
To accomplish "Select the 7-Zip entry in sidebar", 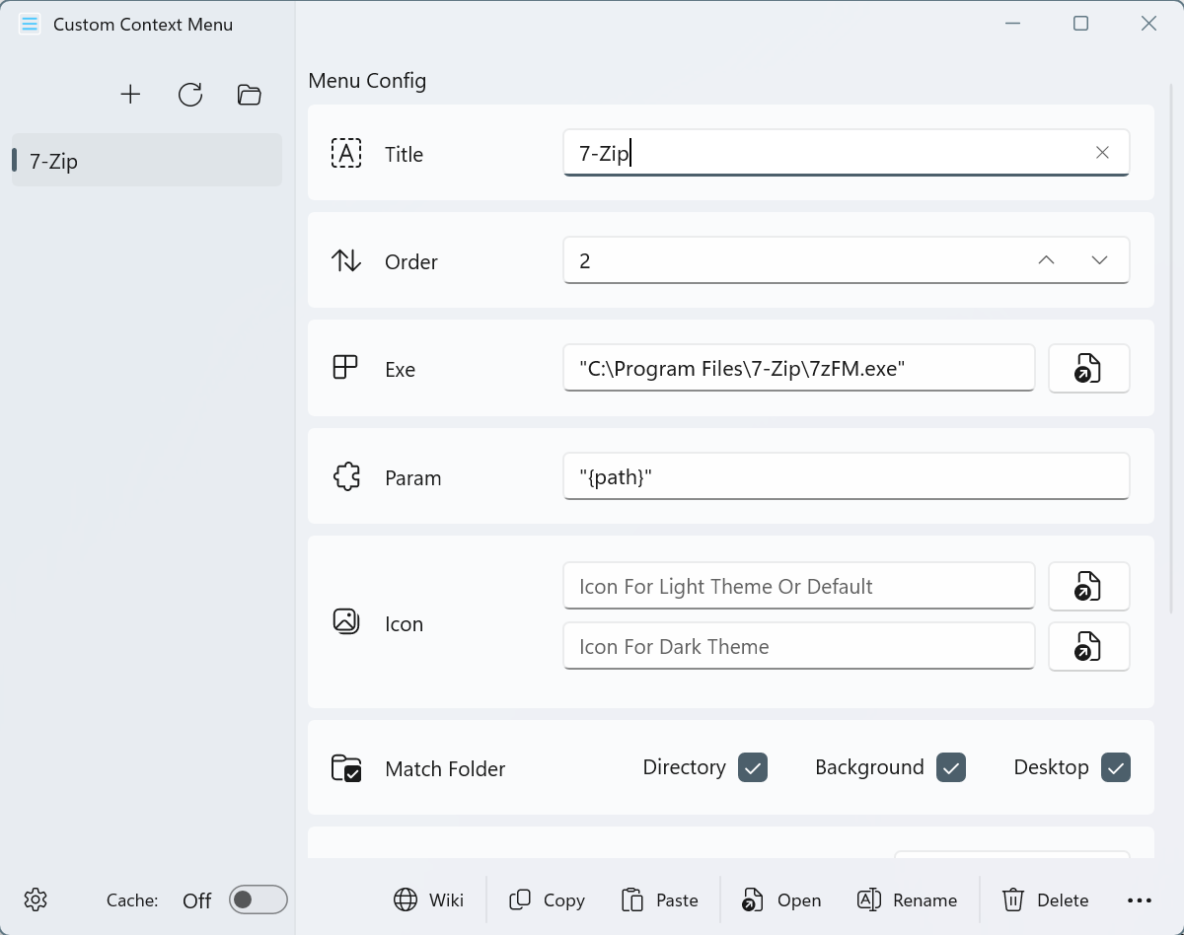I will 146,161.
